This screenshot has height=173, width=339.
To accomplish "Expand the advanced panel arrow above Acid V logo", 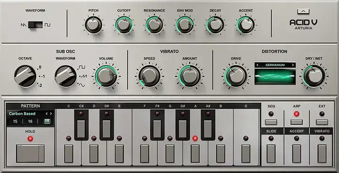I will [x=303, y=11].
